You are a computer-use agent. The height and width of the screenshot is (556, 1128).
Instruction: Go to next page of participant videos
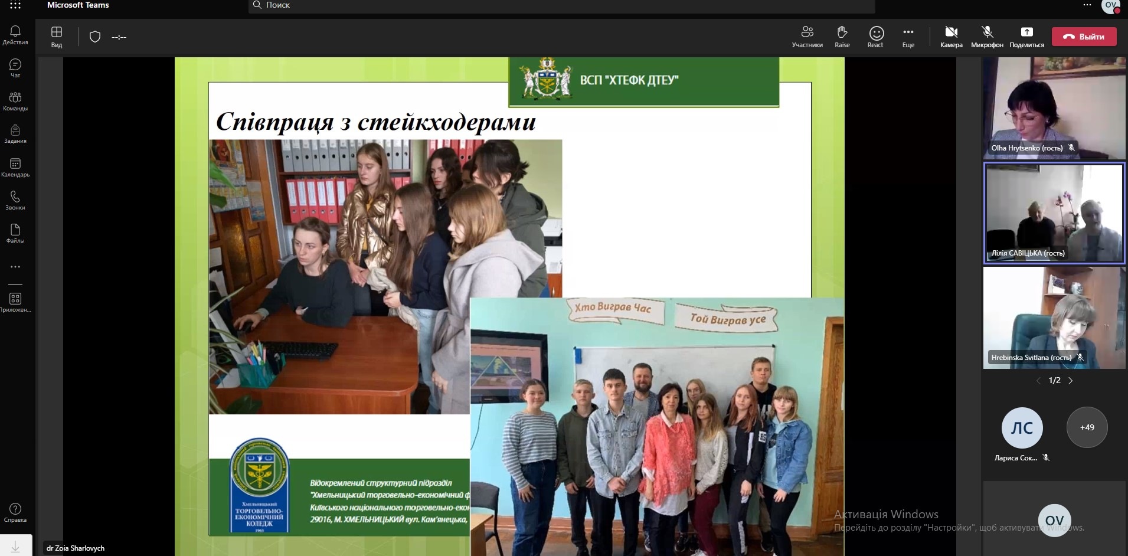pyautogui.click(x=1071, y=381)
